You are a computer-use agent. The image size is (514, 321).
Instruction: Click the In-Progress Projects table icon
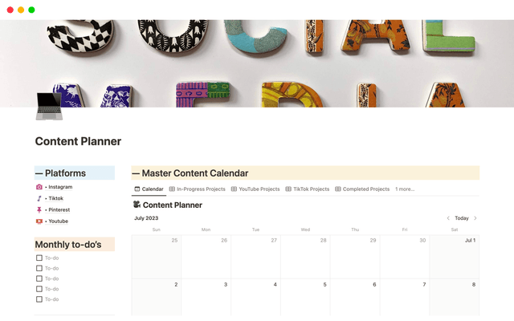[x=172, y=189]
